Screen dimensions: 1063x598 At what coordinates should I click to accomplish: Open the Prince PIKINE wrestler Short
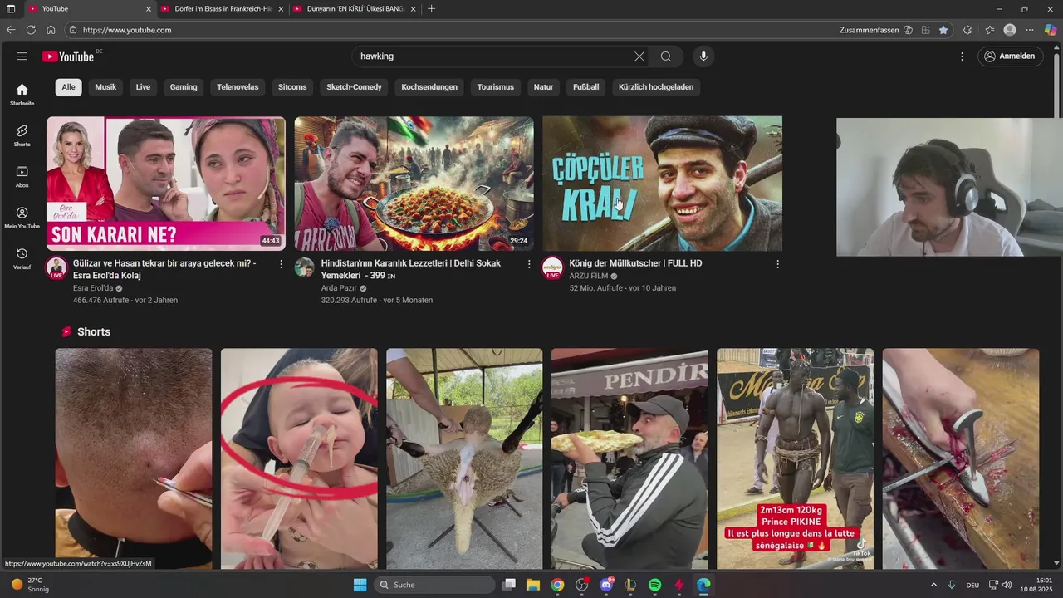795,458
